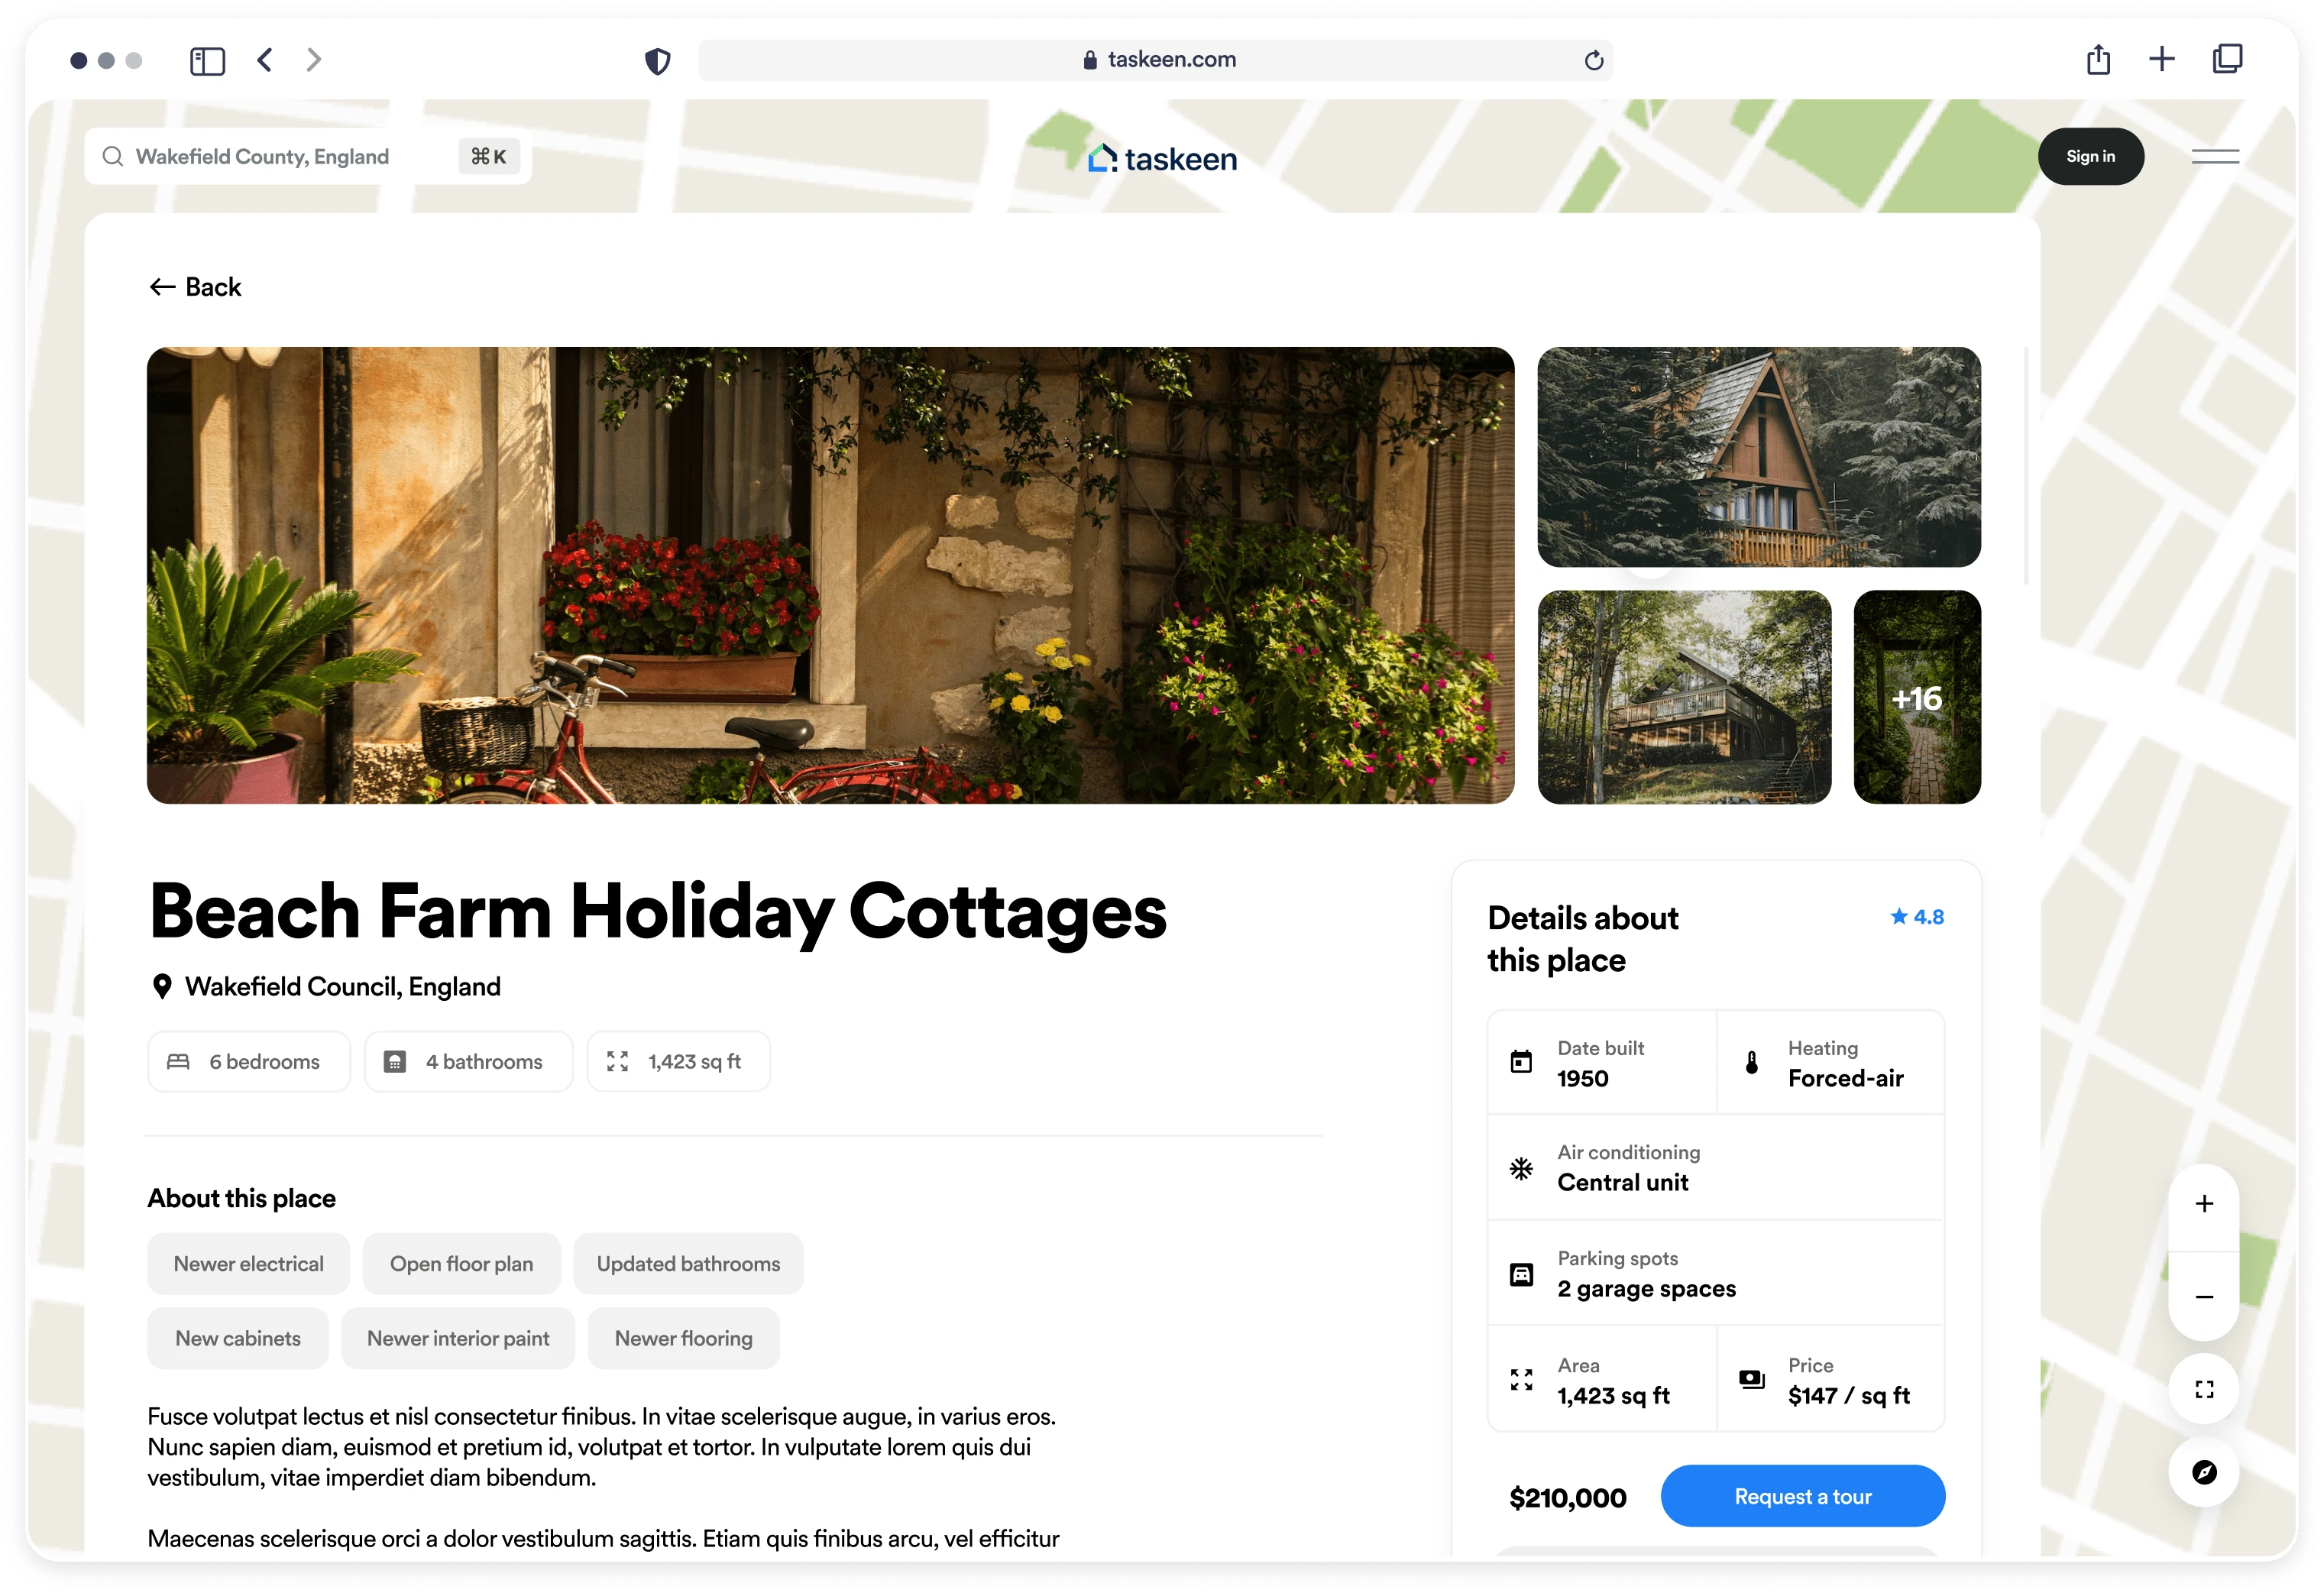Click the bathroom icon
The height and width of the screenshot is (1593, 2324).
395,1061
